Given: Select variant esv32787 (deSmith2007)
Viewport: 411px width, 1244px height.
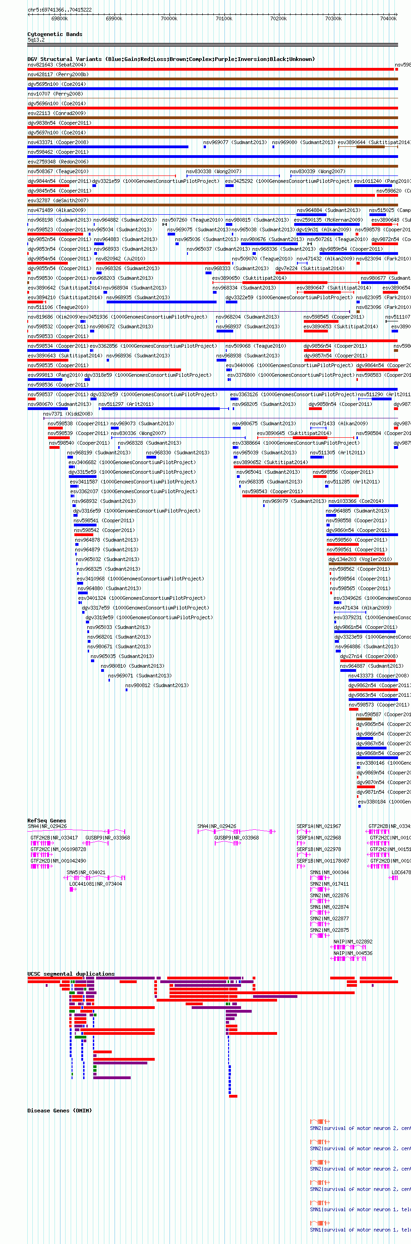Looking at the screenshot, I should click(58, 200).
